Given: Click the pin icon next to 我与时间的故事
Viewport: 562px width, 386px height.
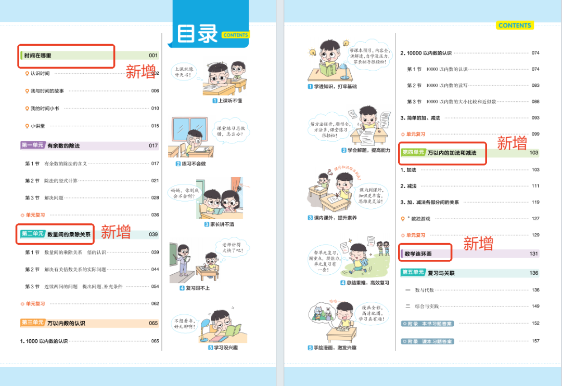Looking at the screenshot, I should (27, 91).
